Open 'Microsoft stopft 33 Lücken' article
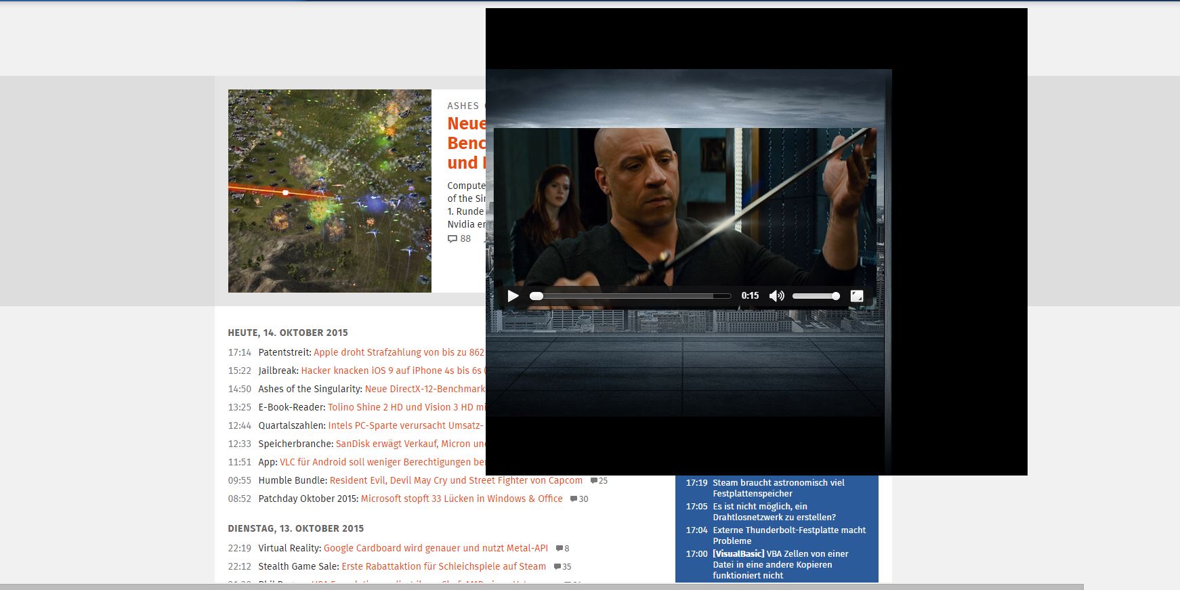Image resolution: width=1180 pixels, height=590 pixels. point(462,499)
